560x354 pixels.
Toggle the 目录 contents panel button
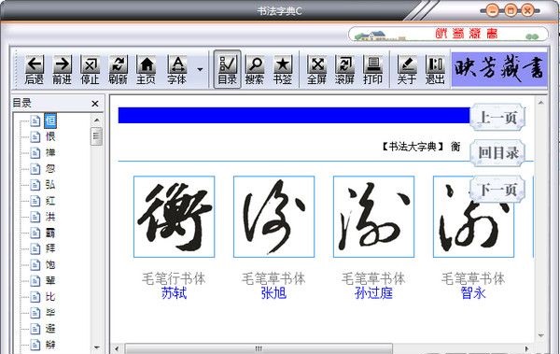pyautogui.click(x=227, y=70)
